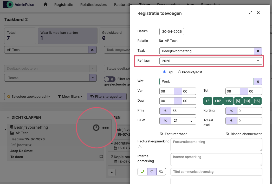Click the plus button under subtasks
This screenshot has width=272, height=184.
(x=112, y=173)
